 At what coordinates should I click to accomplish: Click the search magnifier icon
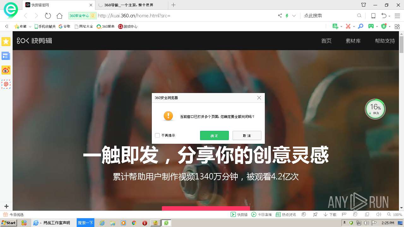pyautogui.click(x=359, y=15)
